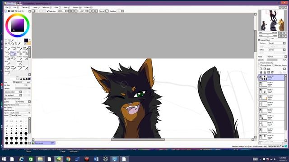Choose the rectangular selection tool
The image size is (289, 162).
(6, 40)
